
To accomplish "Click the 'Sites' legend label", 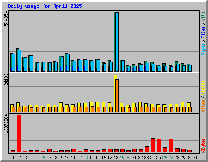I will (203, 106).
